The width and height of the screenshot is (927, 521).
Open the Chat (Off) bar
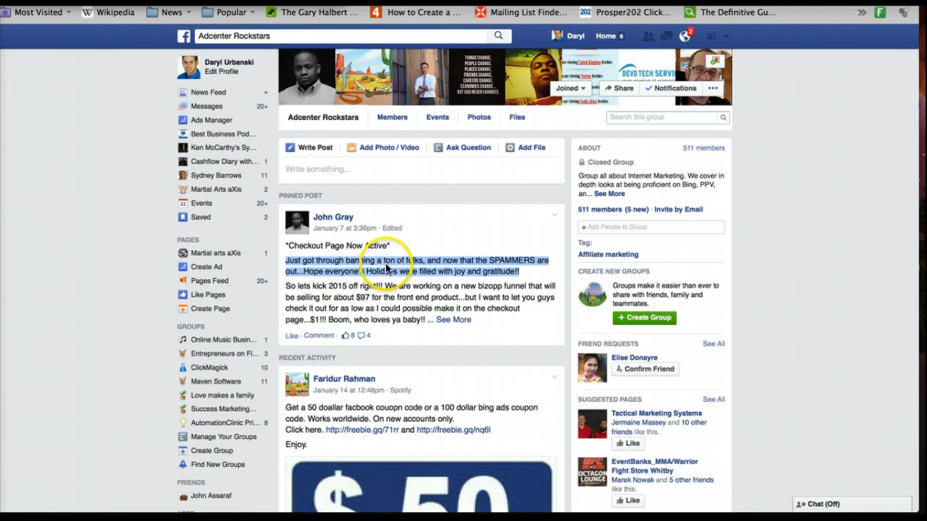click(x=852, y=504)
